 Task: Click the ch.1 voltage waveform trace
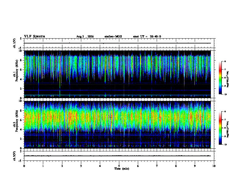(x=117, y=43)
